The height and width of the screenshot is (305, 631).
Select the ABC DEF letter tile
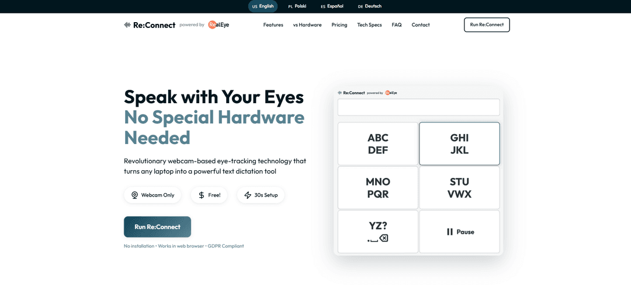point(378,144)
